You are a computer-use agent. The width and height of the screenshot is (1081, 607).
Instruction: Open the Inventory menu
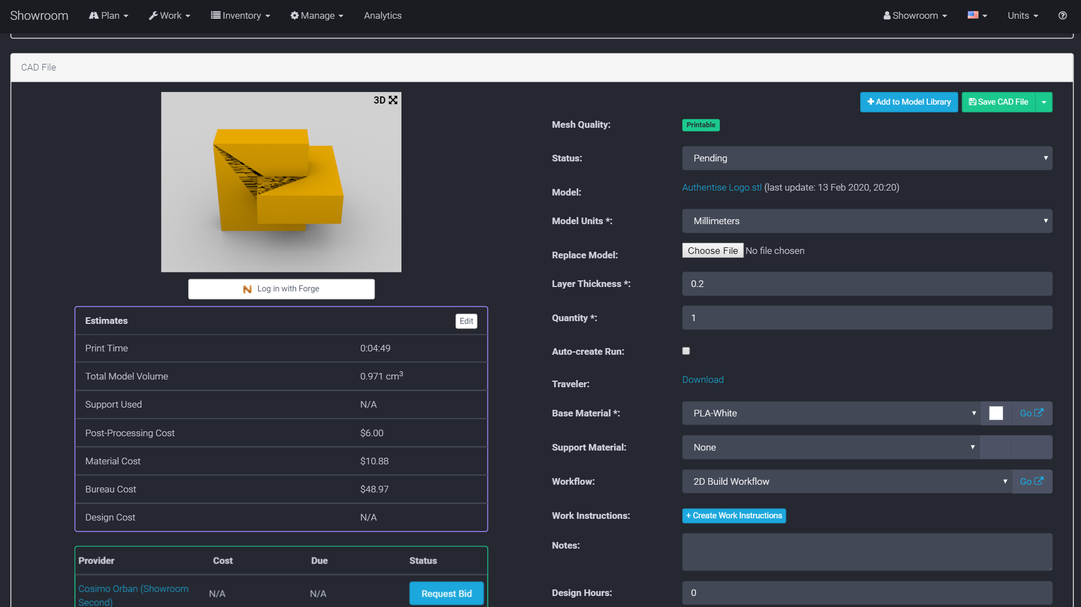241,15
